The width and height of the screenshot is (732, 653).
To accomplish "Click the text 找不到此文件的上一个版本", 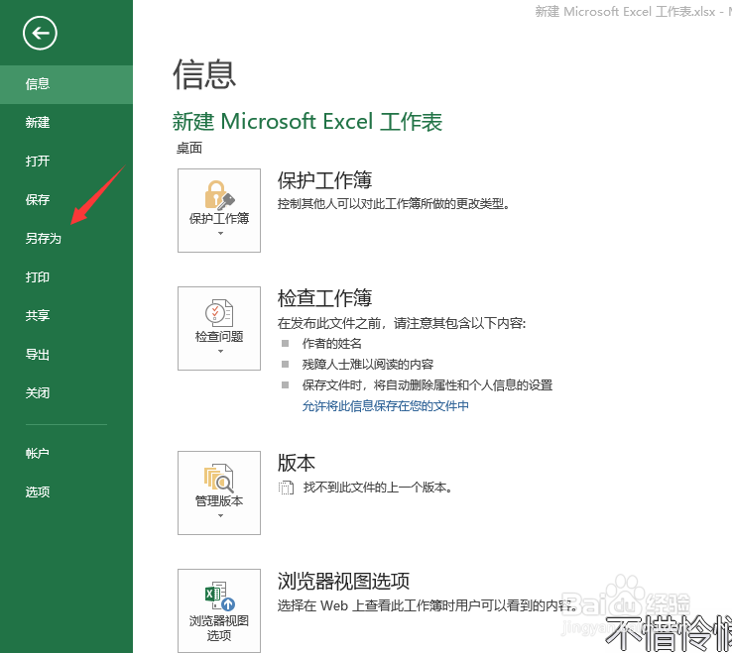I will 378,488.
